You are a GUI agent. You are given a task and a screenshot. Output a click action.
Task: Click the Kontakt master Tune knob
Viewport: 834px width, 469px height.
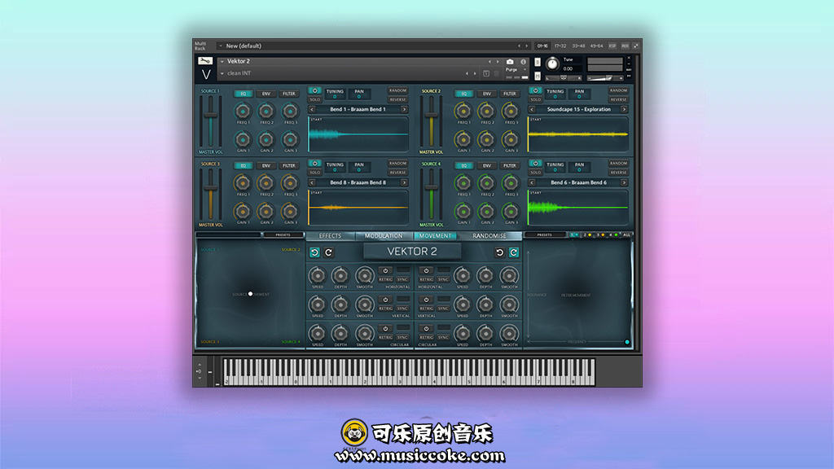click(553, 64)
